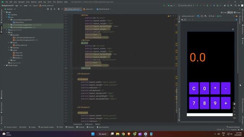This screenshot has height=137, width=244.
Task: Open the Build menu
Action: pyautogui.click(x=40, y=2)
